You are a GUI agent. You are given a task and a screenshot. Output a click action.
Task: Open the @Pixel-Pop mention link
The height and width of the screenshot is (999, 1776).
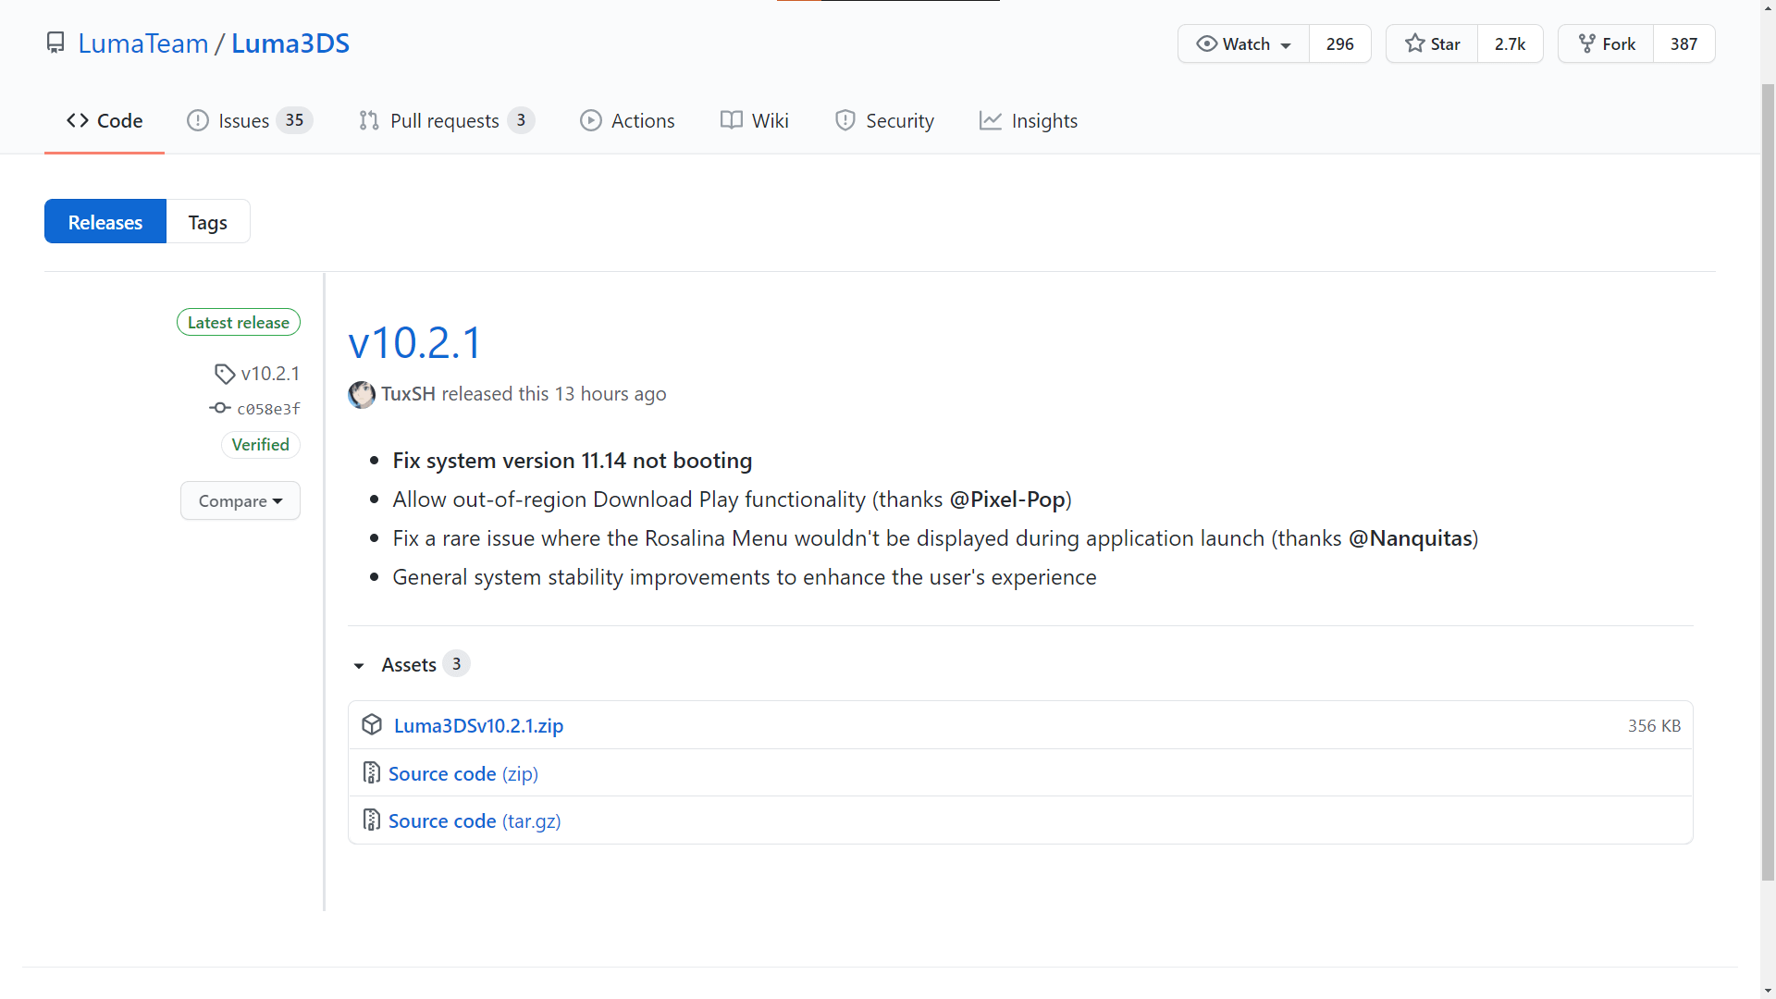[x=1007, y=499]
